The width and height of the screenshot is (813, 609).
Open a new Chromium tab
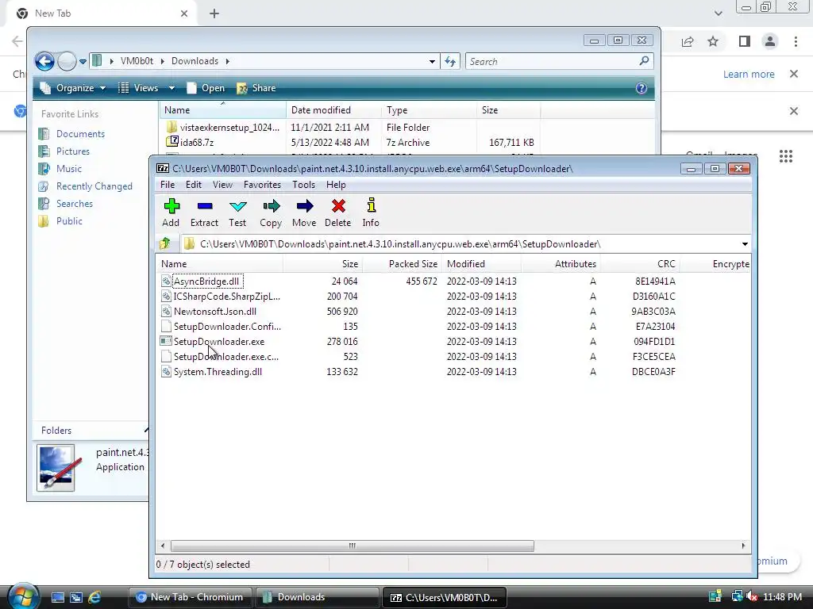(214, 13)
